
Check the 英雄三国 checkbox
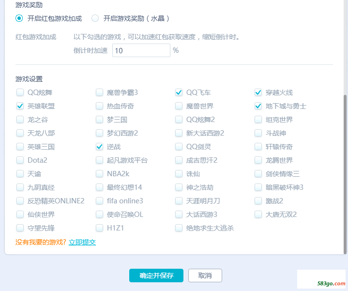tap(20, 147)
